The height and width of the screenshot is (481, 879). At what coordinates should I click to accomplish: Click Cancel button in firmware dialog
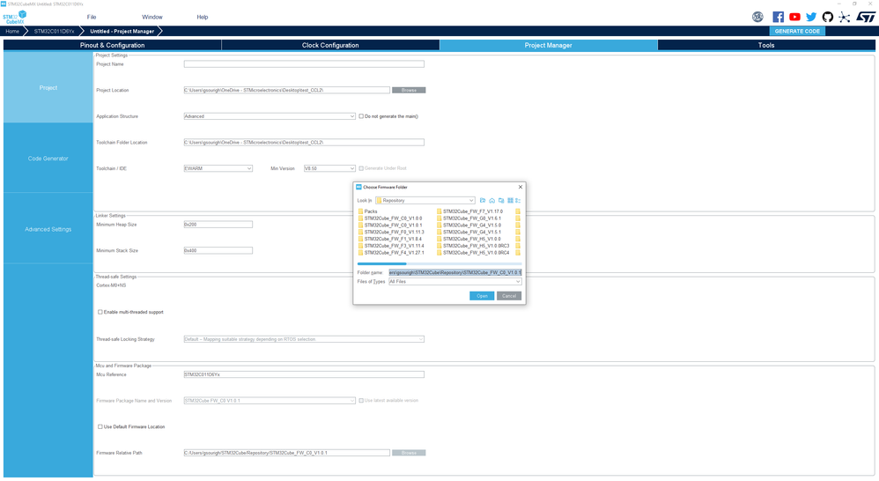tap(509, 295)
